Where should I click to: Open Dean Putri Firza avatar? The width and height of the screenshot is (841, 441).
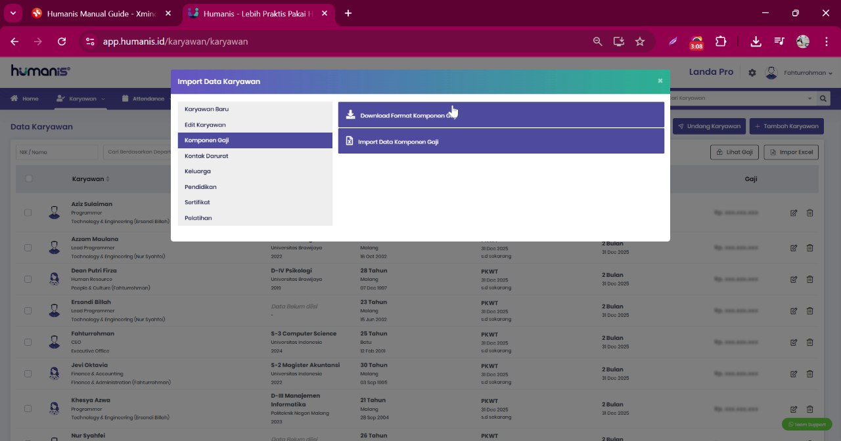55,279
